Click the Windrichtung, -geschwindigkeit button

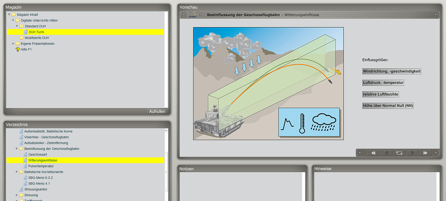tap(392, 71)
